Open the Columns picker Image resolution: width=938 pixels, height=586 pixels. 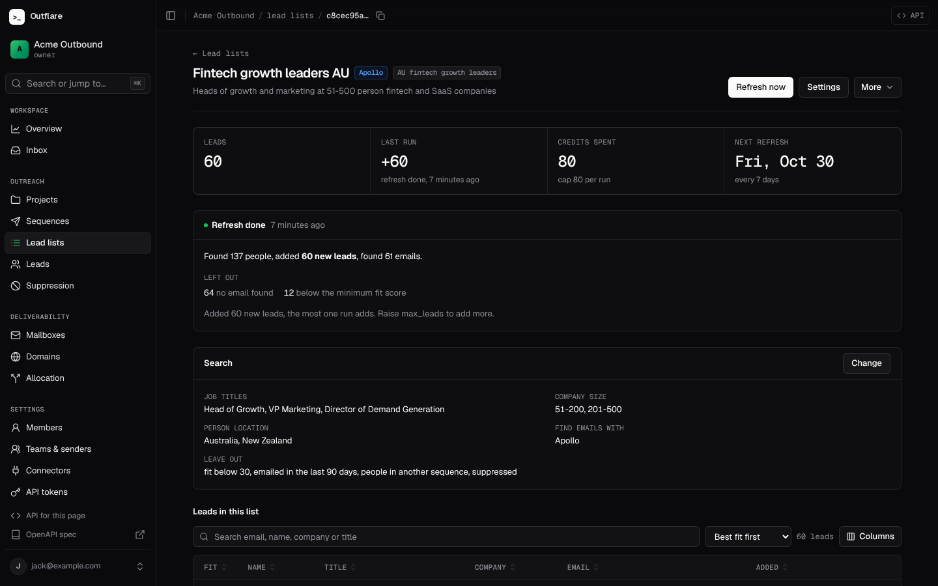[x=870, y=537]
